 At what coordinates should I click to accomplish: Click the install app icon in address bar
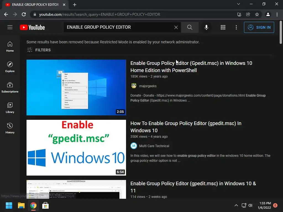point(239,14)
